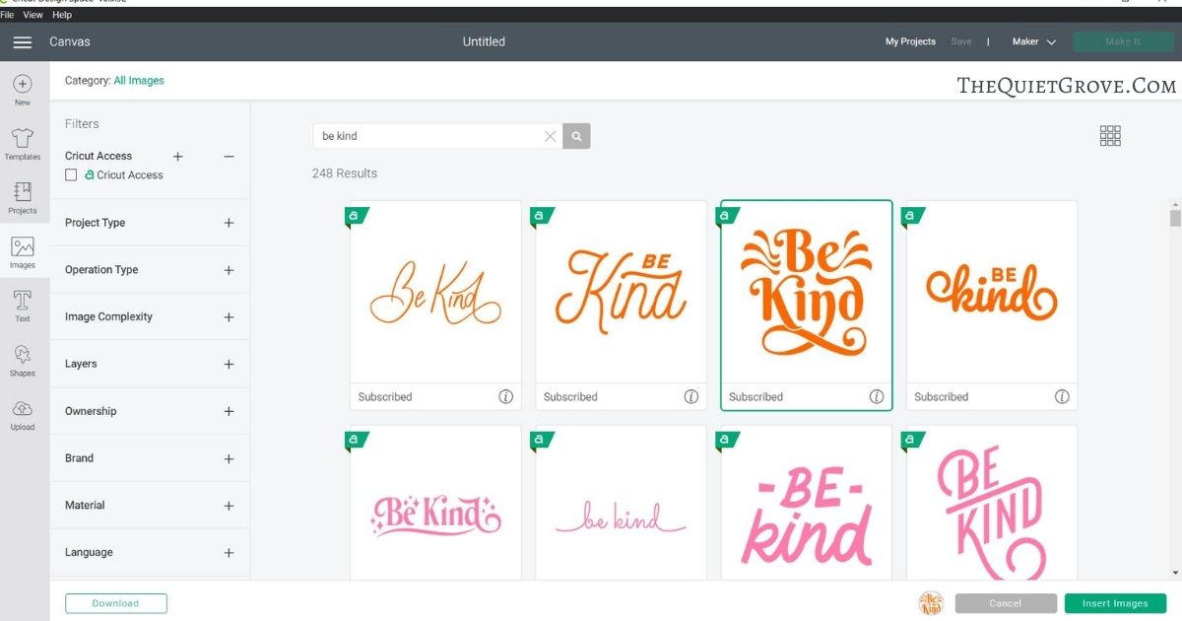Click the Untitled project title
The width and height of the screenshot is (1182, 621).
pyautogui.click(x=484, y=42)
